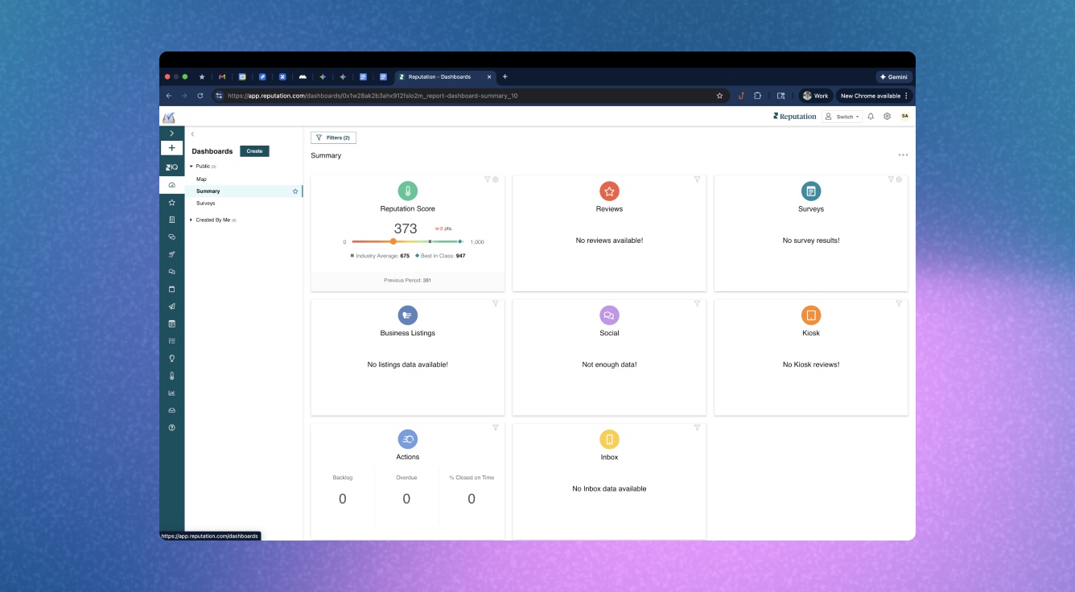Open the paper plane icon in left sidebar

171,306
